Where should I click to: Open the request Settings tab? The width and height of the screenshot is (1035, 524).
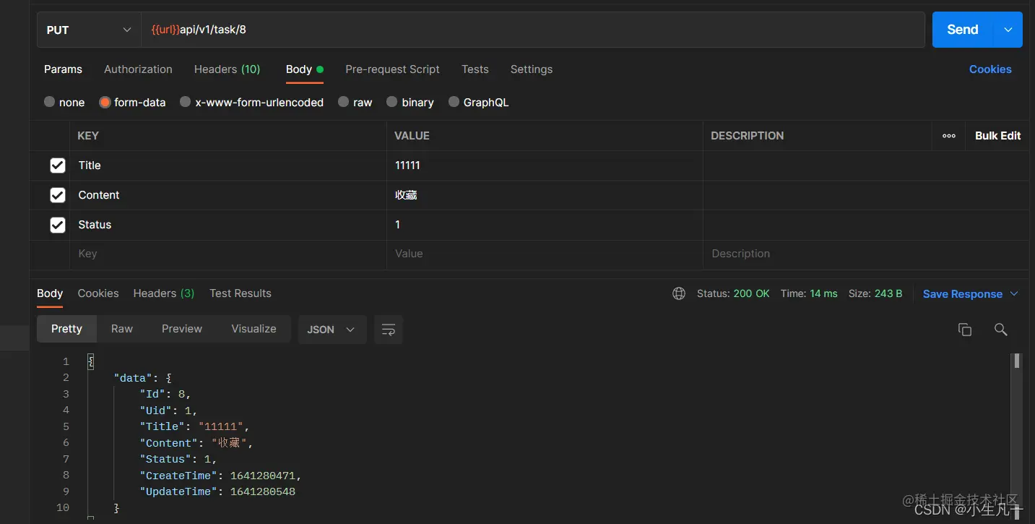click(x=532, y=69)
